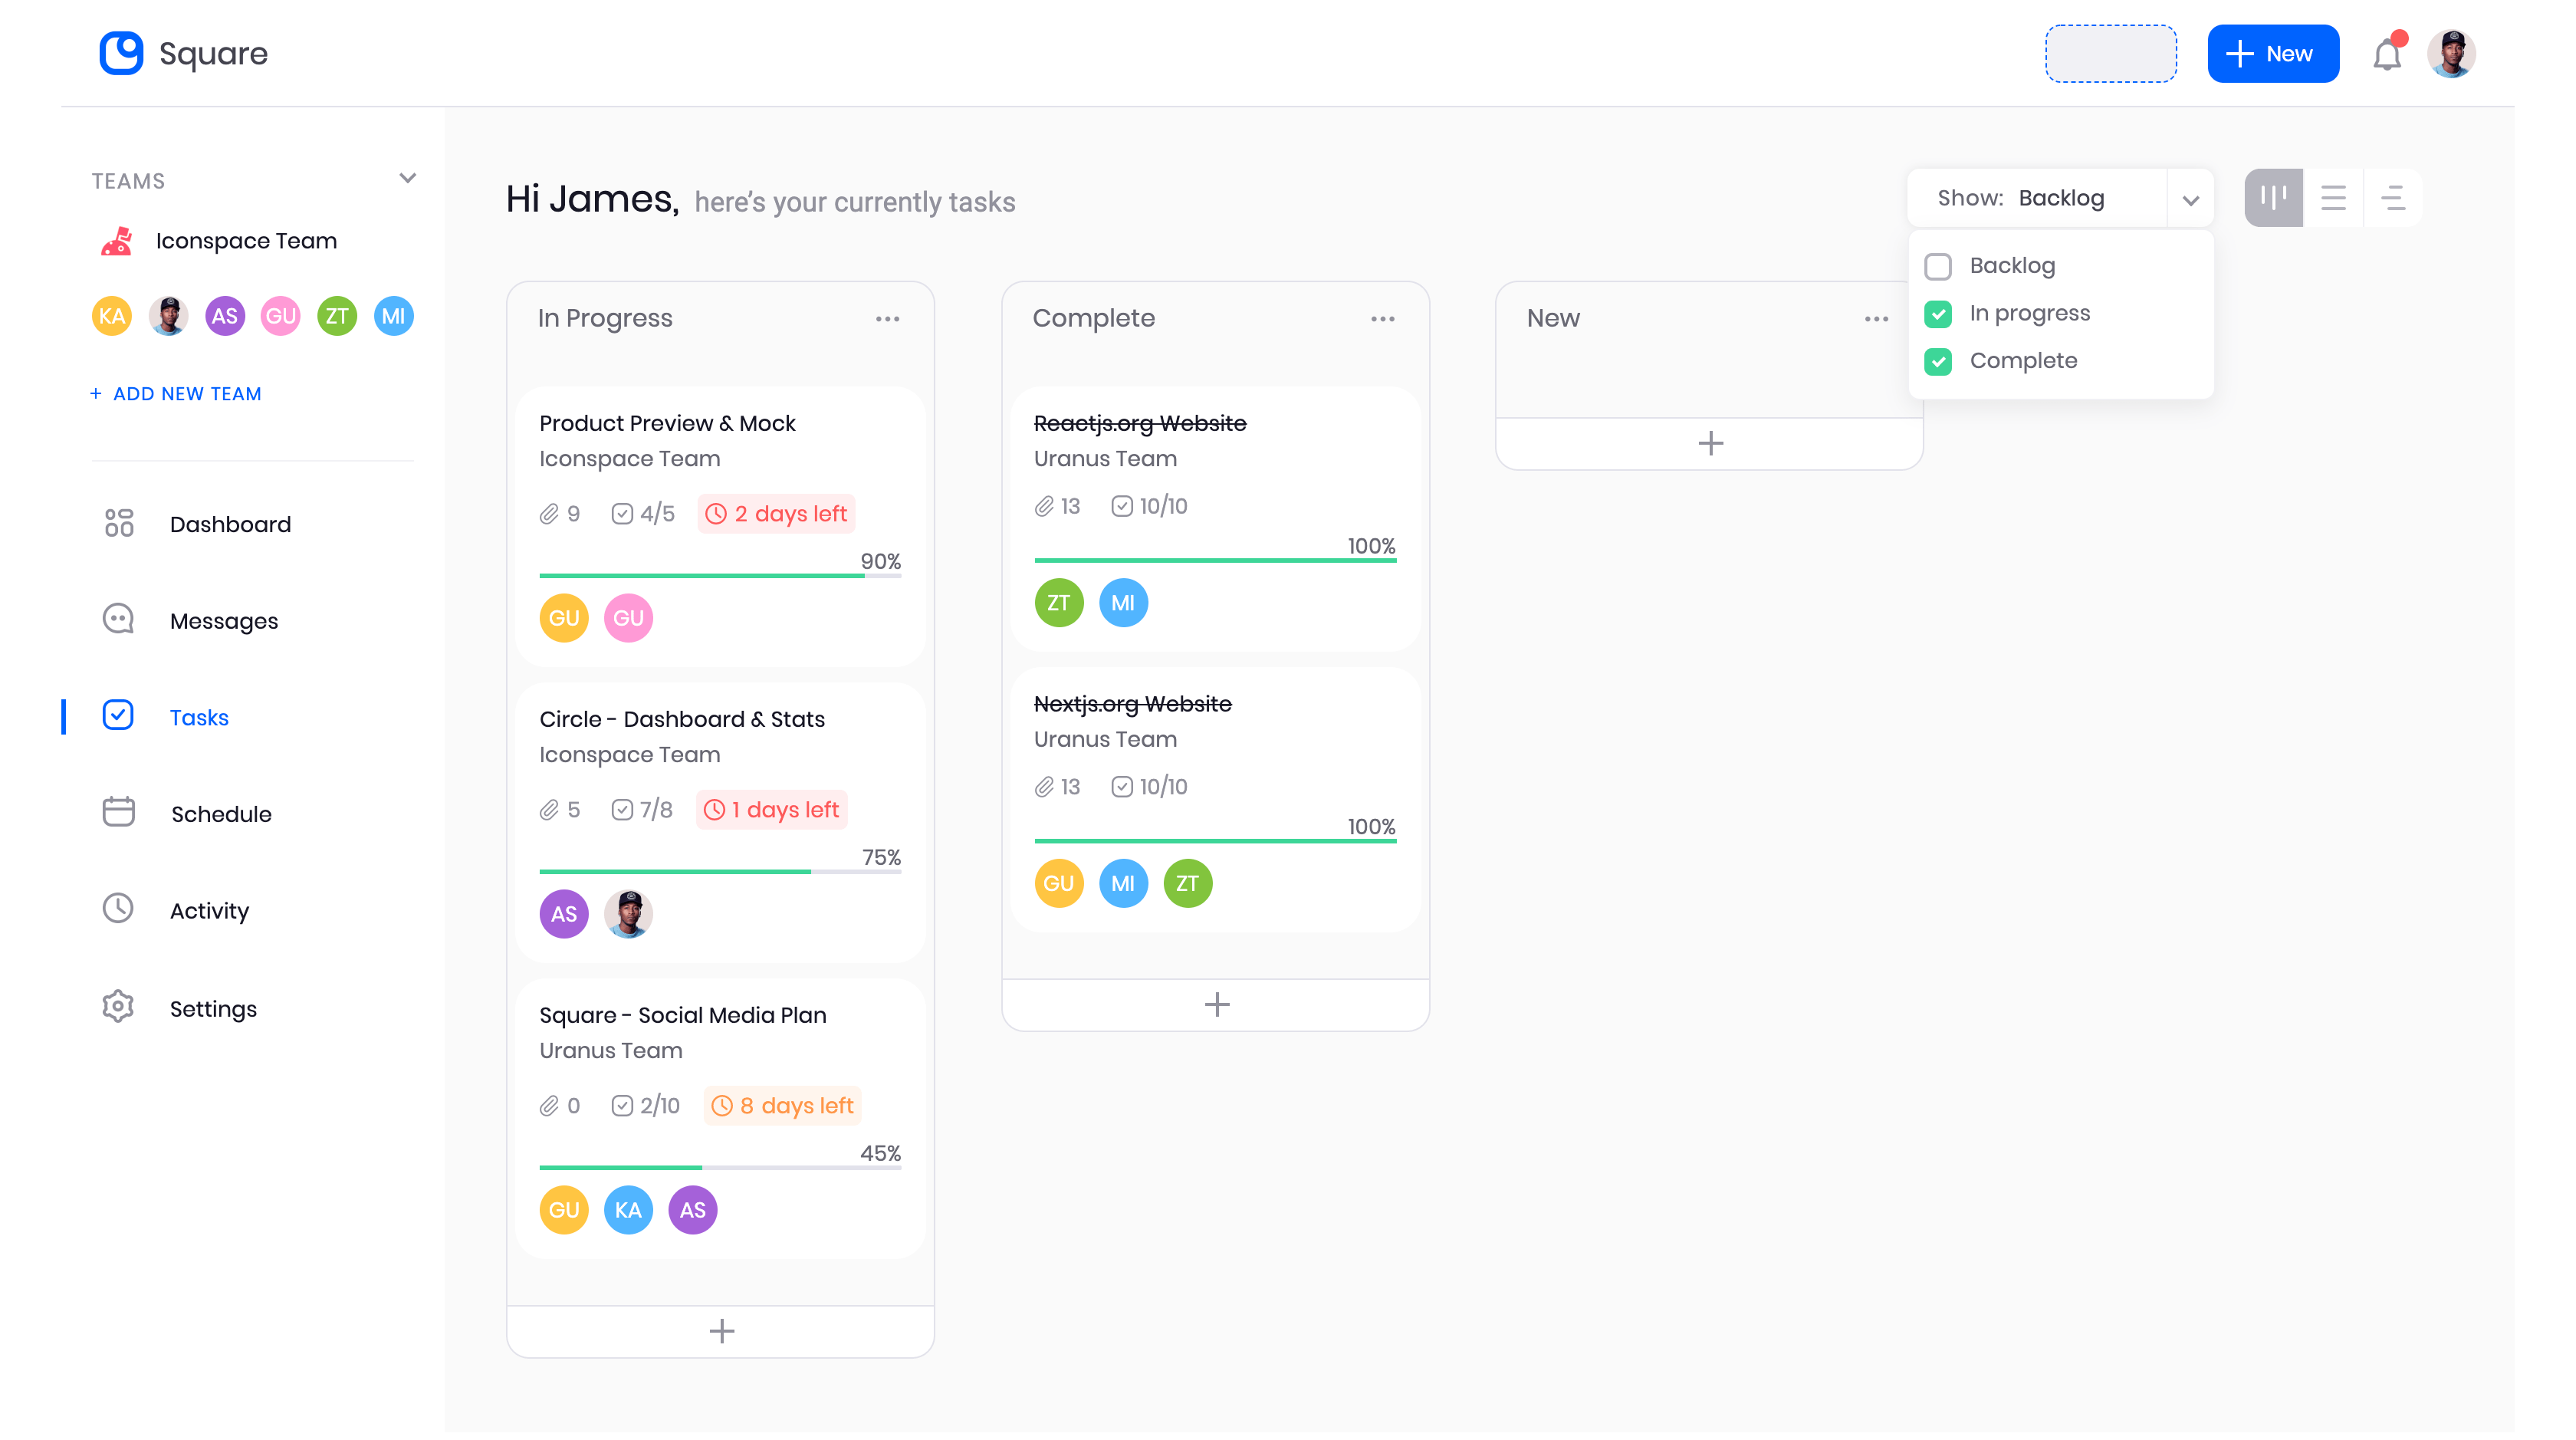Image resolution: width=2576 pixels, height=1440 pixels.
Task: Switch to the Kanban board view
Action: [2274, 198]
